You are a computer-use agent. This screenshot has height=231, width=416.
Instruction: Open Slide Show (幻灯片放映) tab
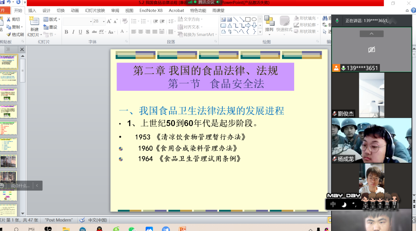pos(95,11)
